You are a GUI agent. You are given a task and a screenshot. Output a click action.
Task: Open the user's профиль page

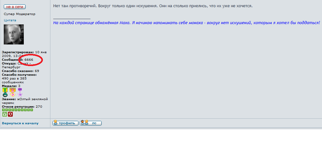pyautogui.click(x=65, y=123)
